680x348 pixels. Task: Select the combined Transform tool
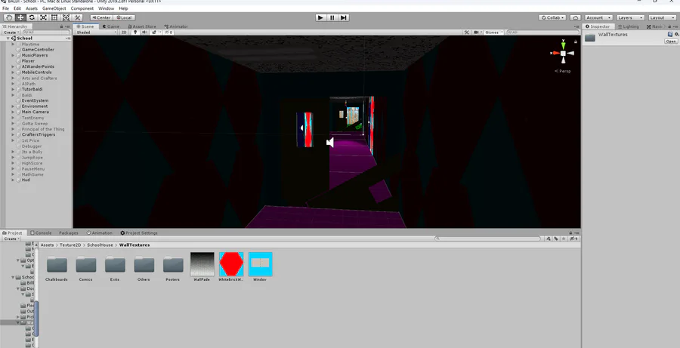pos(66,18)
